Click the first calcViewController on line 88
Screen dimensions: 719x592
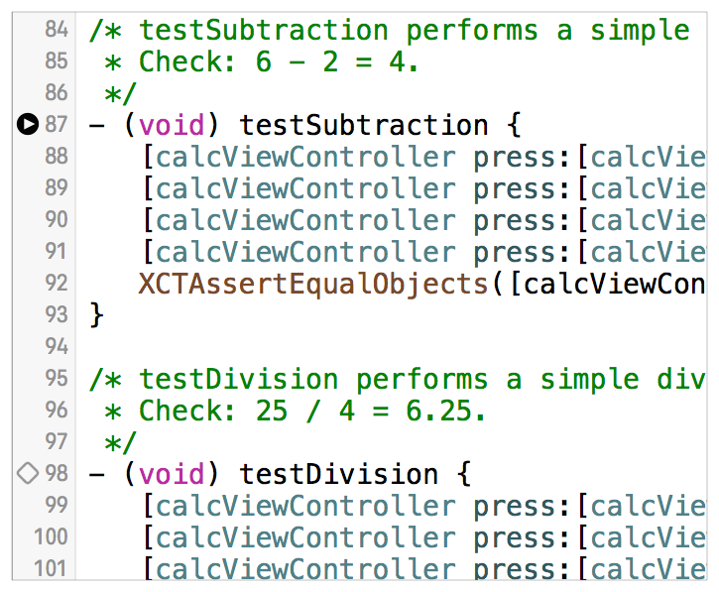coord(305,157)
